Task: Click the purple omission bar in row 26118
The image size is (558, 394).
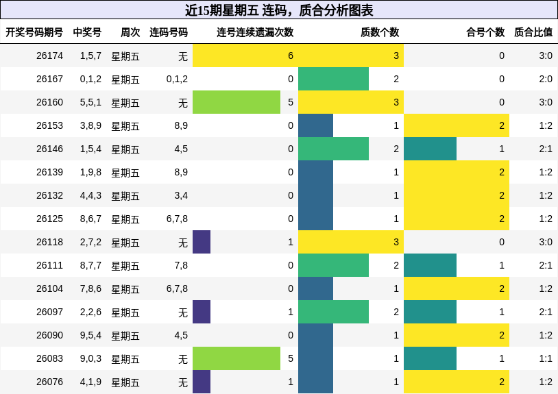Action: point(202,242)
